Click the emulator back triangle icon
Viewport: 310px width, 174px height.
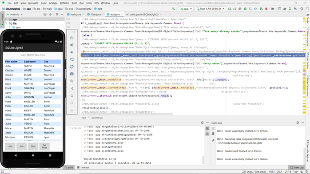(72, 88)
